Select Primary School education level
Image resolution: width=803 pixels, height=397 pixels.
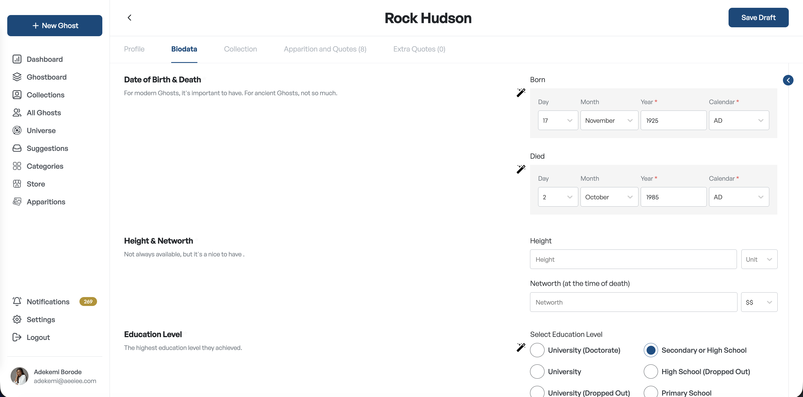point(650,392)
